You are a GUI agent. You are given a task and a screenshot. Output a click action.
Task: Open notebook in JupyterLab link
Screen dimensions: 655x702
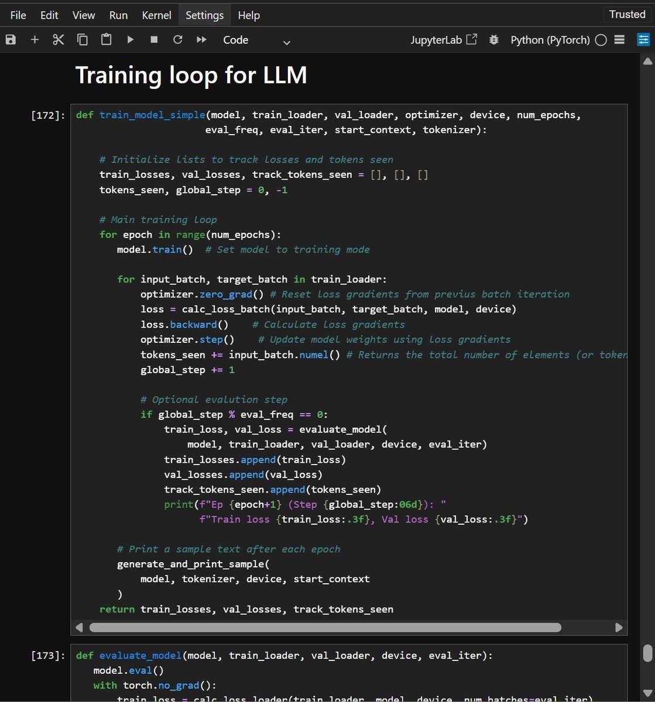tap(444, 40)
